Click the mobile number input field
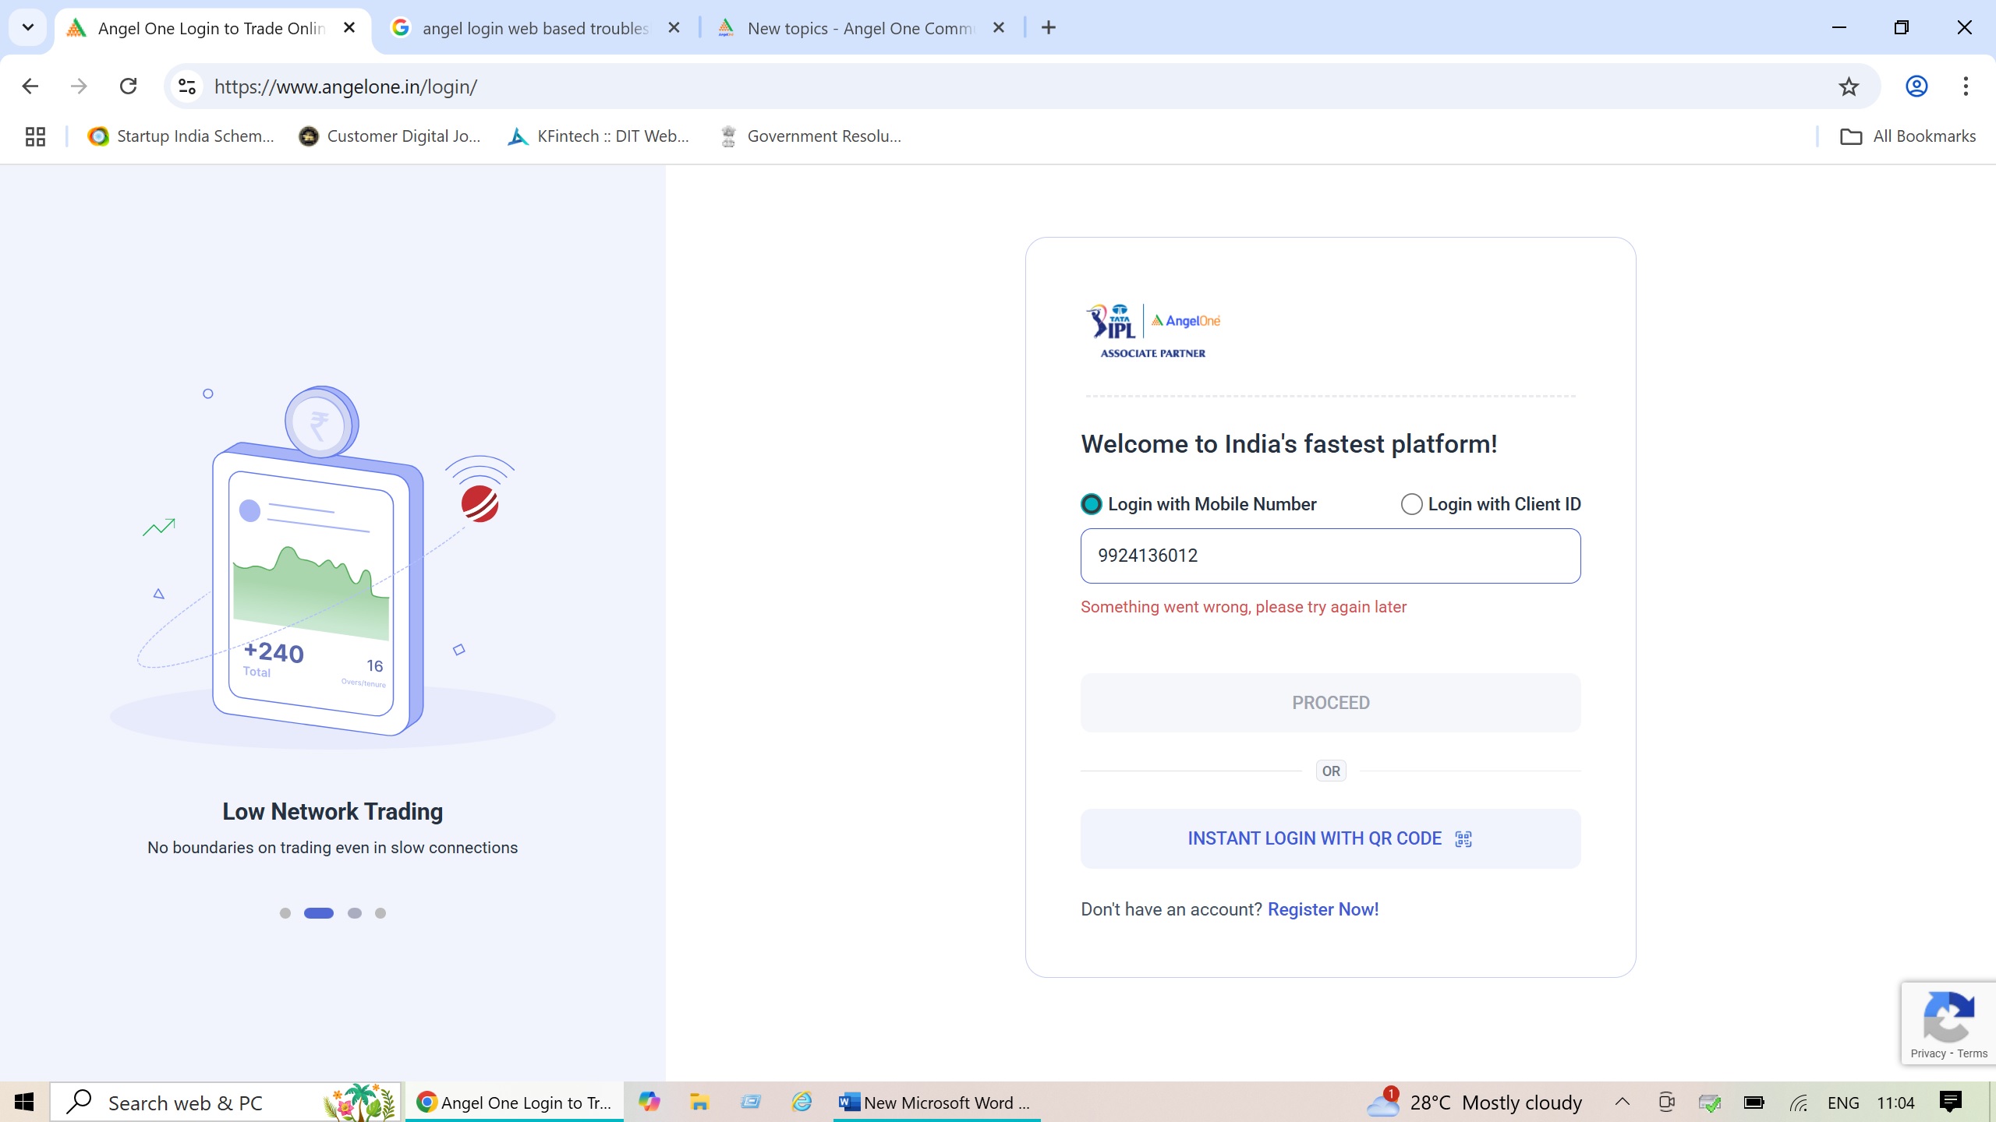Screen dimensions: 1996x1122 pyautogui.click(x=1330, y=556)
